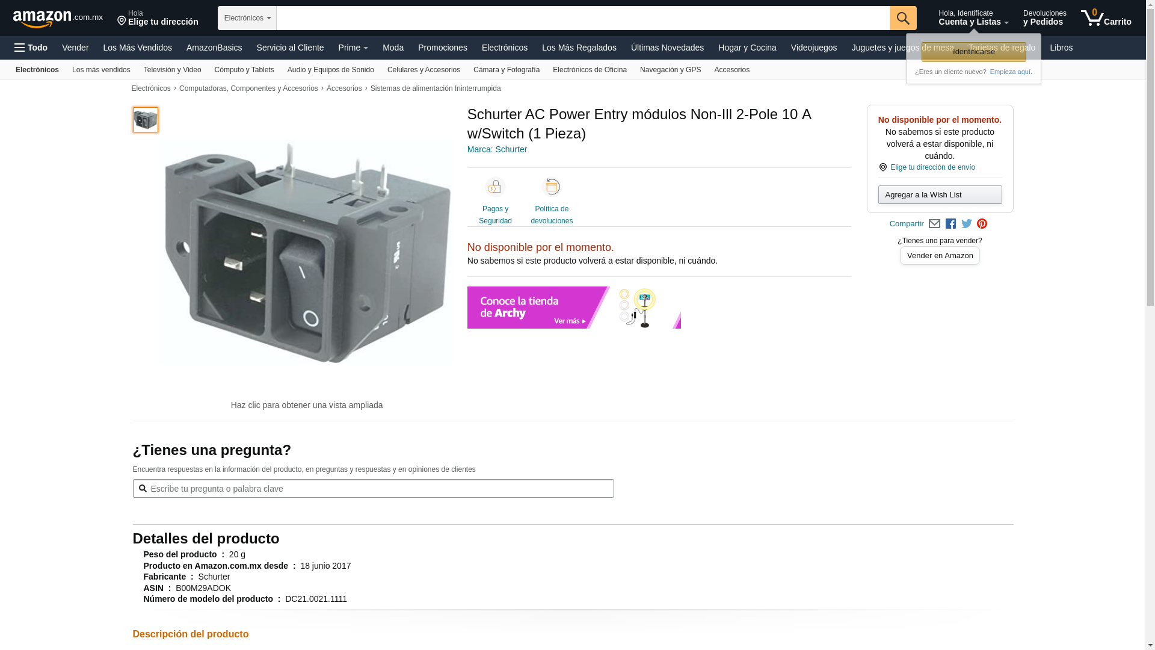The width and height of the screenshot is (1155, 650).
Task: Expand the Electrónicos search category dropdown
Action: (247, 18)
